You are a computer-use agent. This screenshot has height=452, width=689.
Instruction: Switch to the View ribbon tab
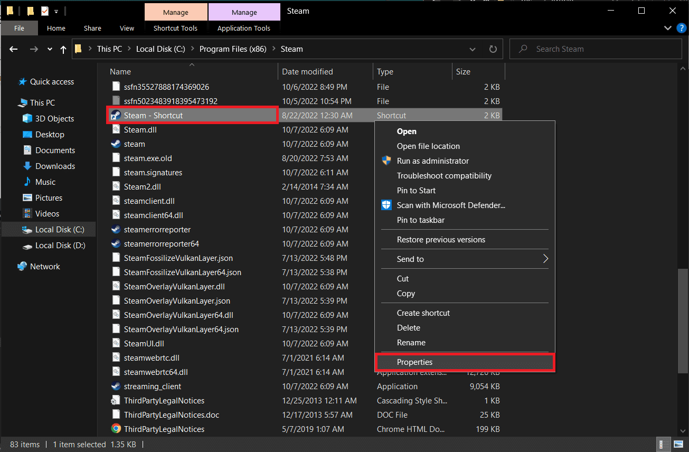[127, 28]
